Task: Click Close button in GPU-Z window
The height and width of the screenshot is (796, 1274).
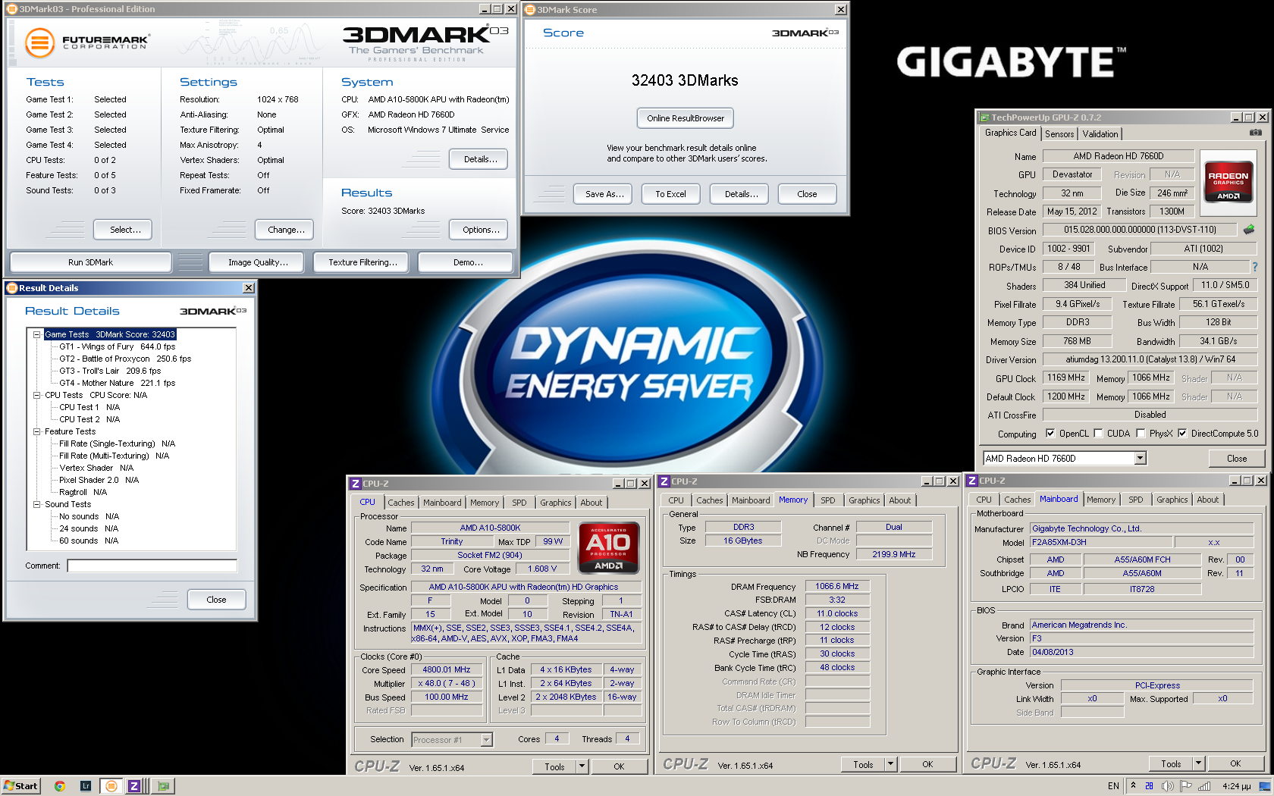Action: 1237,459
